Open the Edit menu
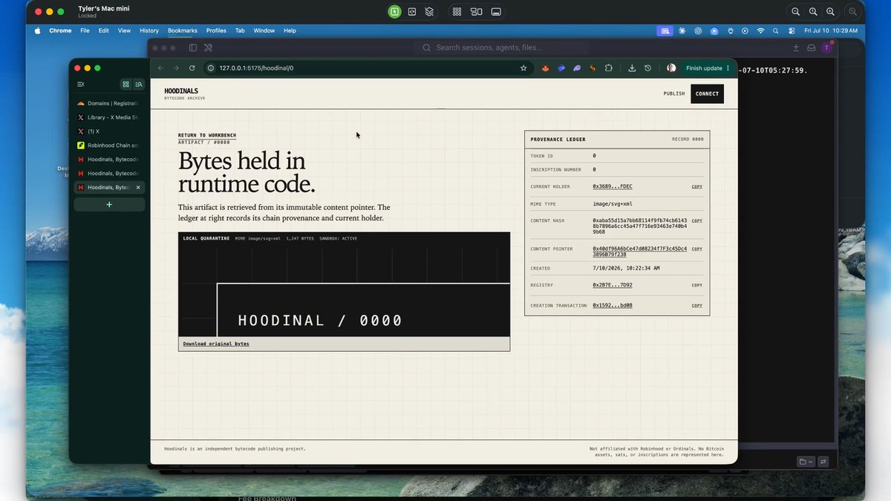The width and height of the screenshot is (891, 501). pyautogui.click(x=104, y=30)
